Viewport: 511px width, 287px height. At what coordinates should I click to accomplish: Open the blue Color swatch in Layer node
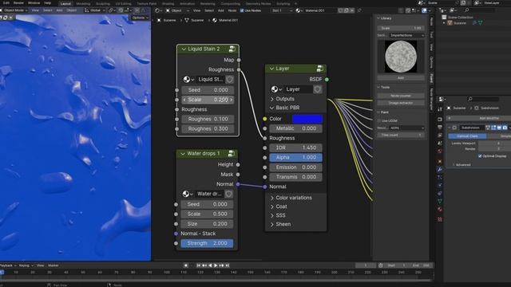click(x=307, y=119)
